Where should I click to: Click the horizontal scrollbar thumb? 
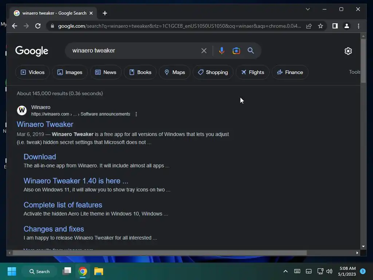pos(160,253)
